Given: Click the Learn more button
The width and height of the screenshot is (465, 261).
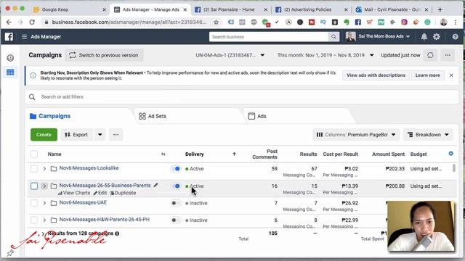Looking at the screenshot, I should [x=427, y=75].
